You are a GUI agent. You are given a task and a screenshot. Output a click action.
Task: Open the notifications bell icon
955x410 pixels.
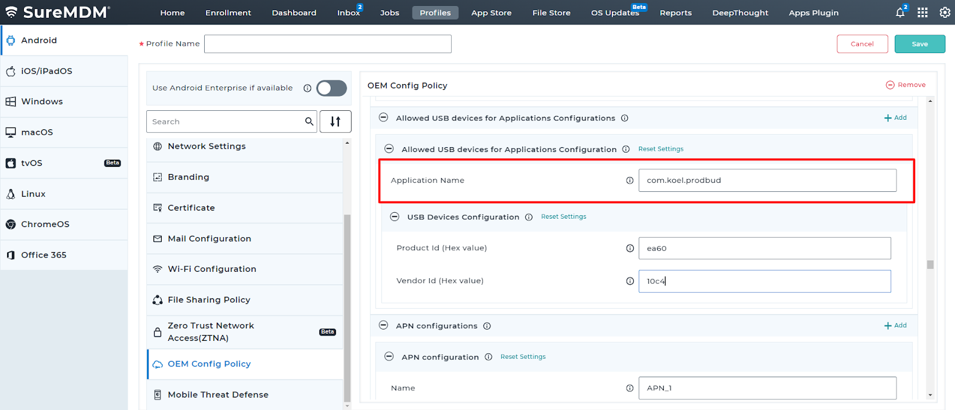(900, 13)
